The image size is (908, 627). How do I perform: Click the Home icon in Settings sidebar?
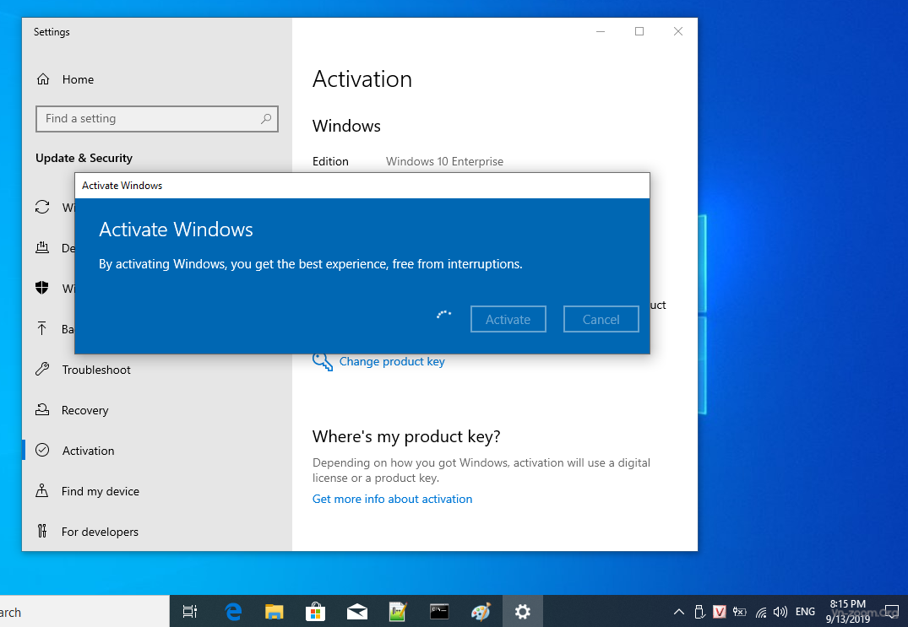[43, 79]
